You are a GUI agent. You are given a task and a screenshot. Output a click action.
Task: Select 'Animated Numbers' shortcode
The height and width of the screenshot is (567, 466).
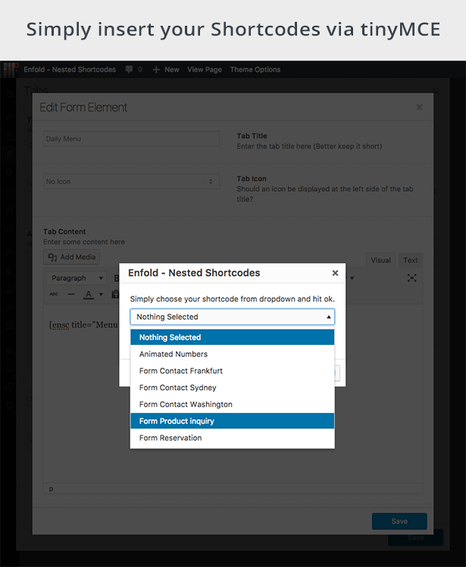pos(232,354)
